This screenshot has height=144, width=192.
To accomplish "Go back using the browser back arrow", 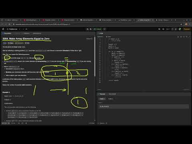I will pos(2,24).
